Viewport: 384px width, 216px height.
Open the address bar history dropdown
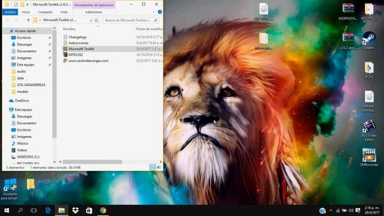point(91,20)
